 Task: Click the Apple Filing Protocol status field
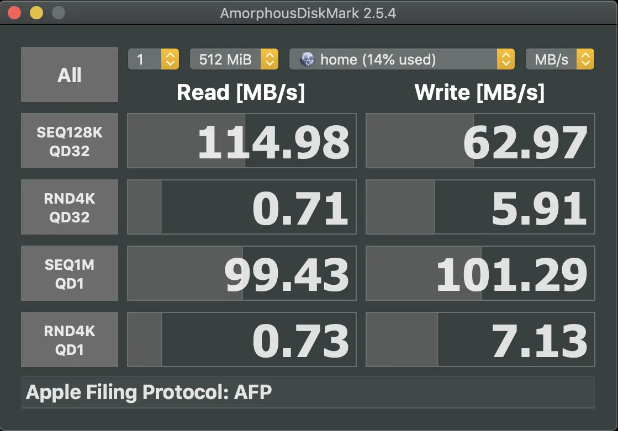point(308,392)
